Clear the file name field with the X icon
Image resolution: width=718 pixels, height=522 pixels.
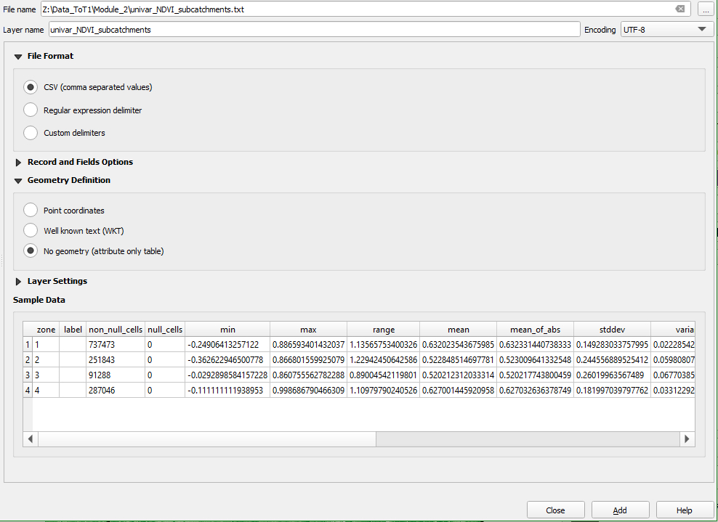pyautogui.click(x=680, y=9)
